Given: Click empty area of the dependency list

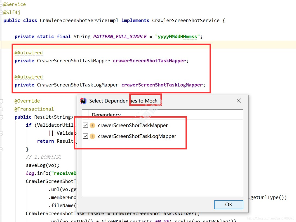Looking at the screenshot, I should pyautogui.click(x=162, y=170).
